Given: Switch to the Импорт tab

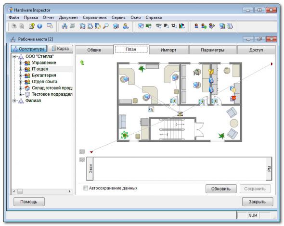Looking at the screenshot, I should [168, 50].
